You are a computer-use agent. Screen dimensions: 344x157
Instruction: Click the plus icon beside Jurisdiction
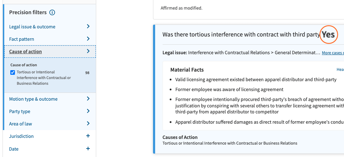[88, 136]
